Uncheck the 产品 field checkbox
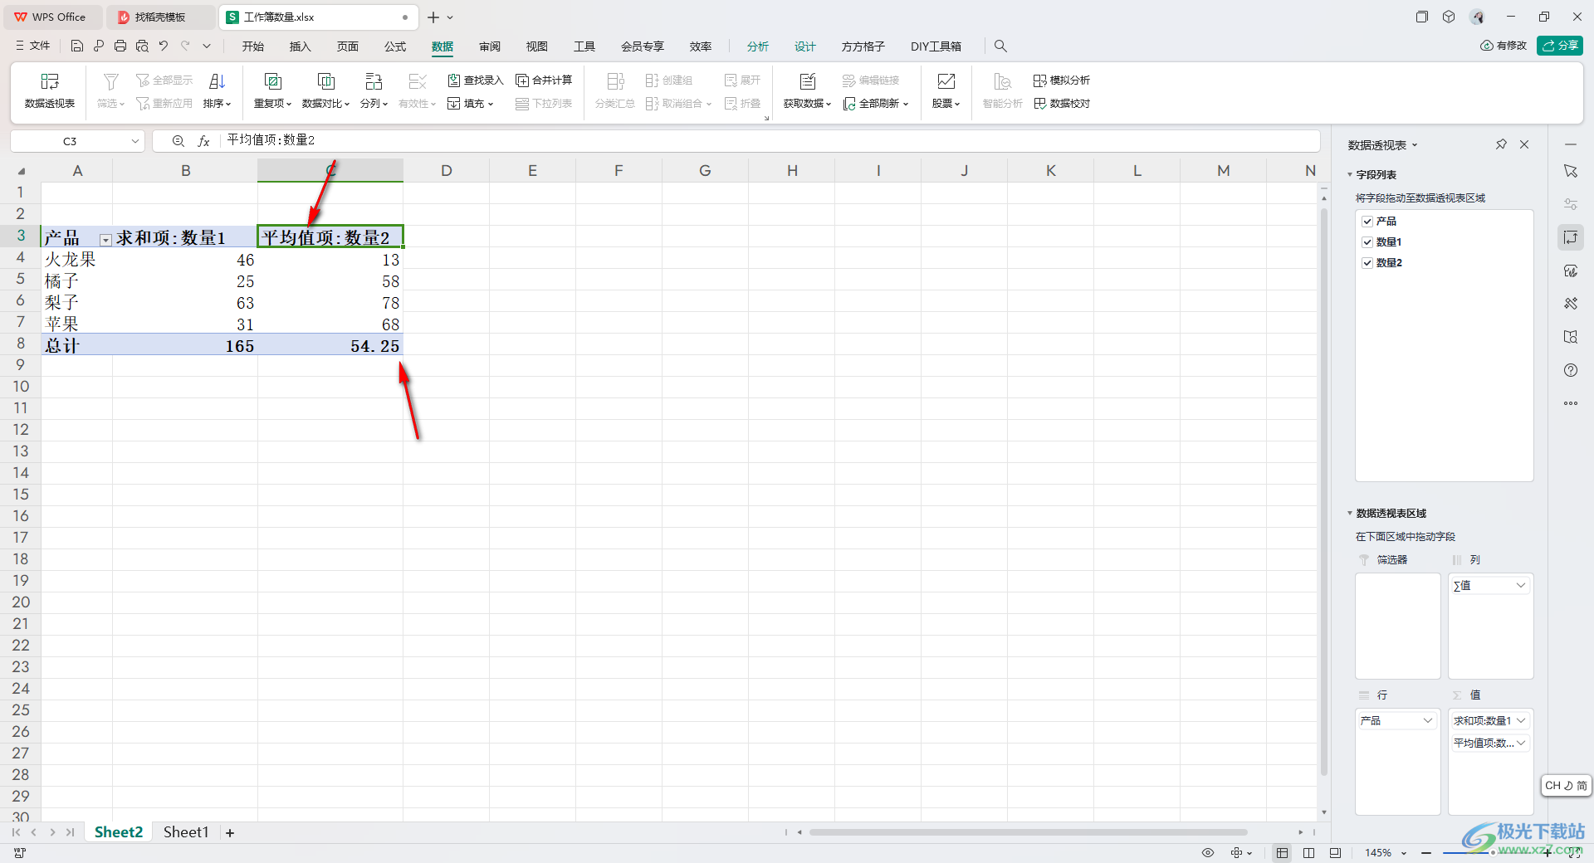The image size is (1594, 863). tap(1367, 222)
